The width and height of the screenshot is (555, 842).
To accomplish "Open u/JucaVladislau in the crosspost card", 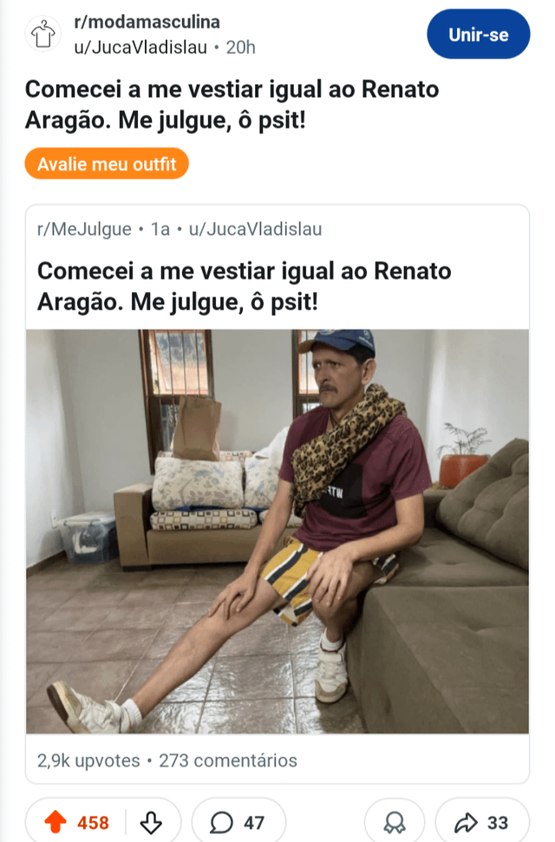I will pyautogui.click(x=255, y=229).
